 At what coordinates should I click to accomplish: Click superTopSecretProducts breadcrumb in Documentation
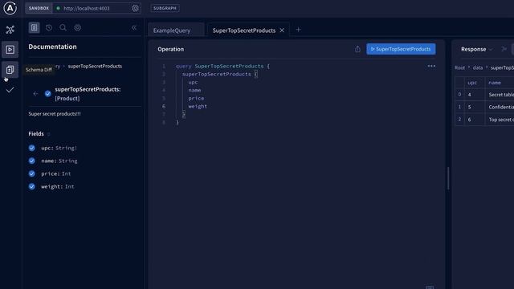click(95, 66)
